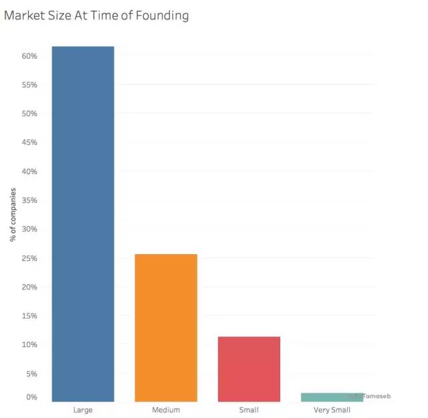
Task: Select the 10% y-axis tick label
Action: point(29,345)
